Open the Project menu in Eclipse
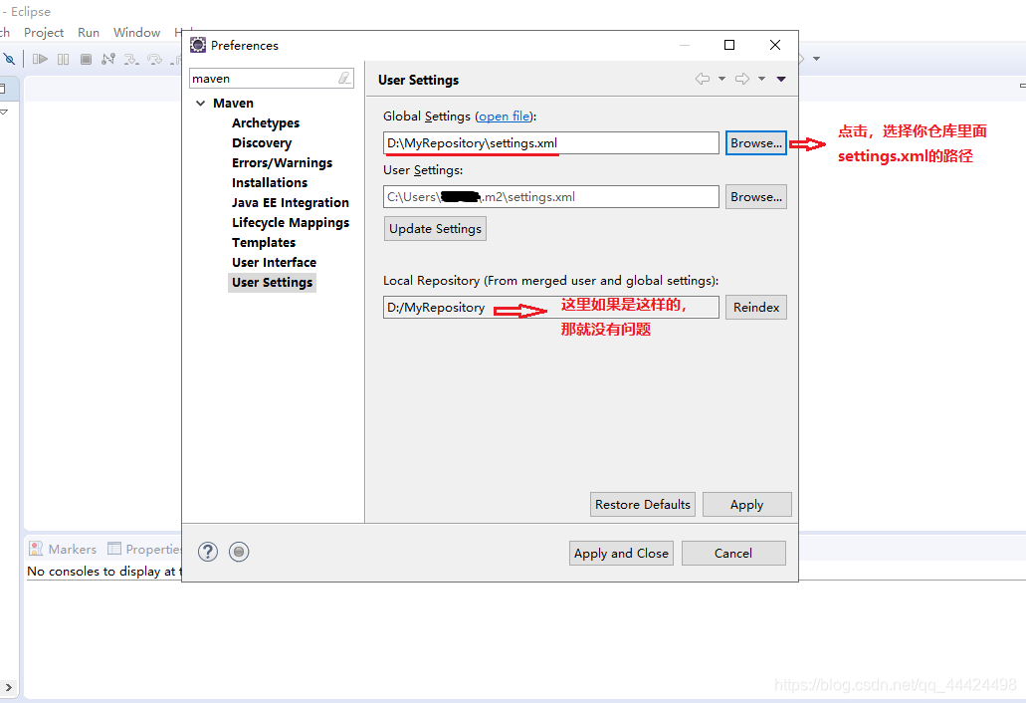 click(44, 32)
